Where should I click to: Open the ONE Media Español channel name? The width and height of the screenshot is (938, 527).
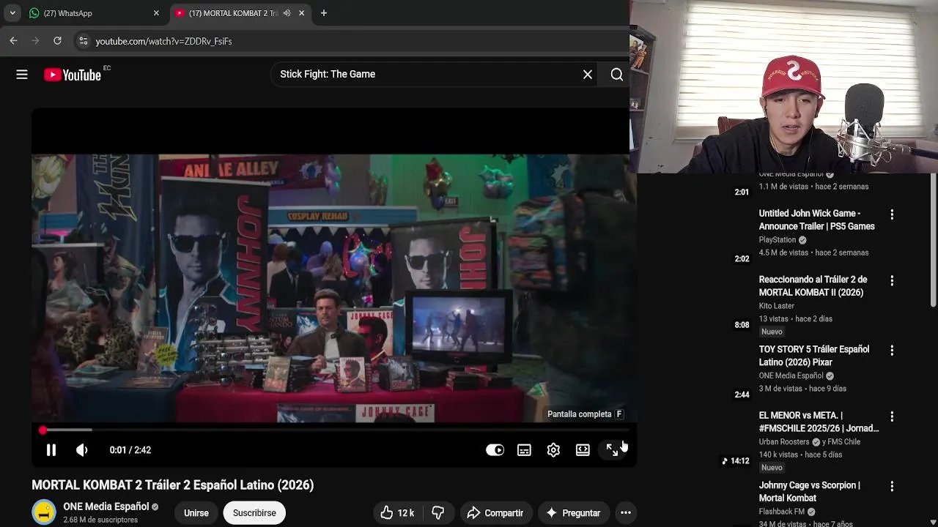point(106,507)
